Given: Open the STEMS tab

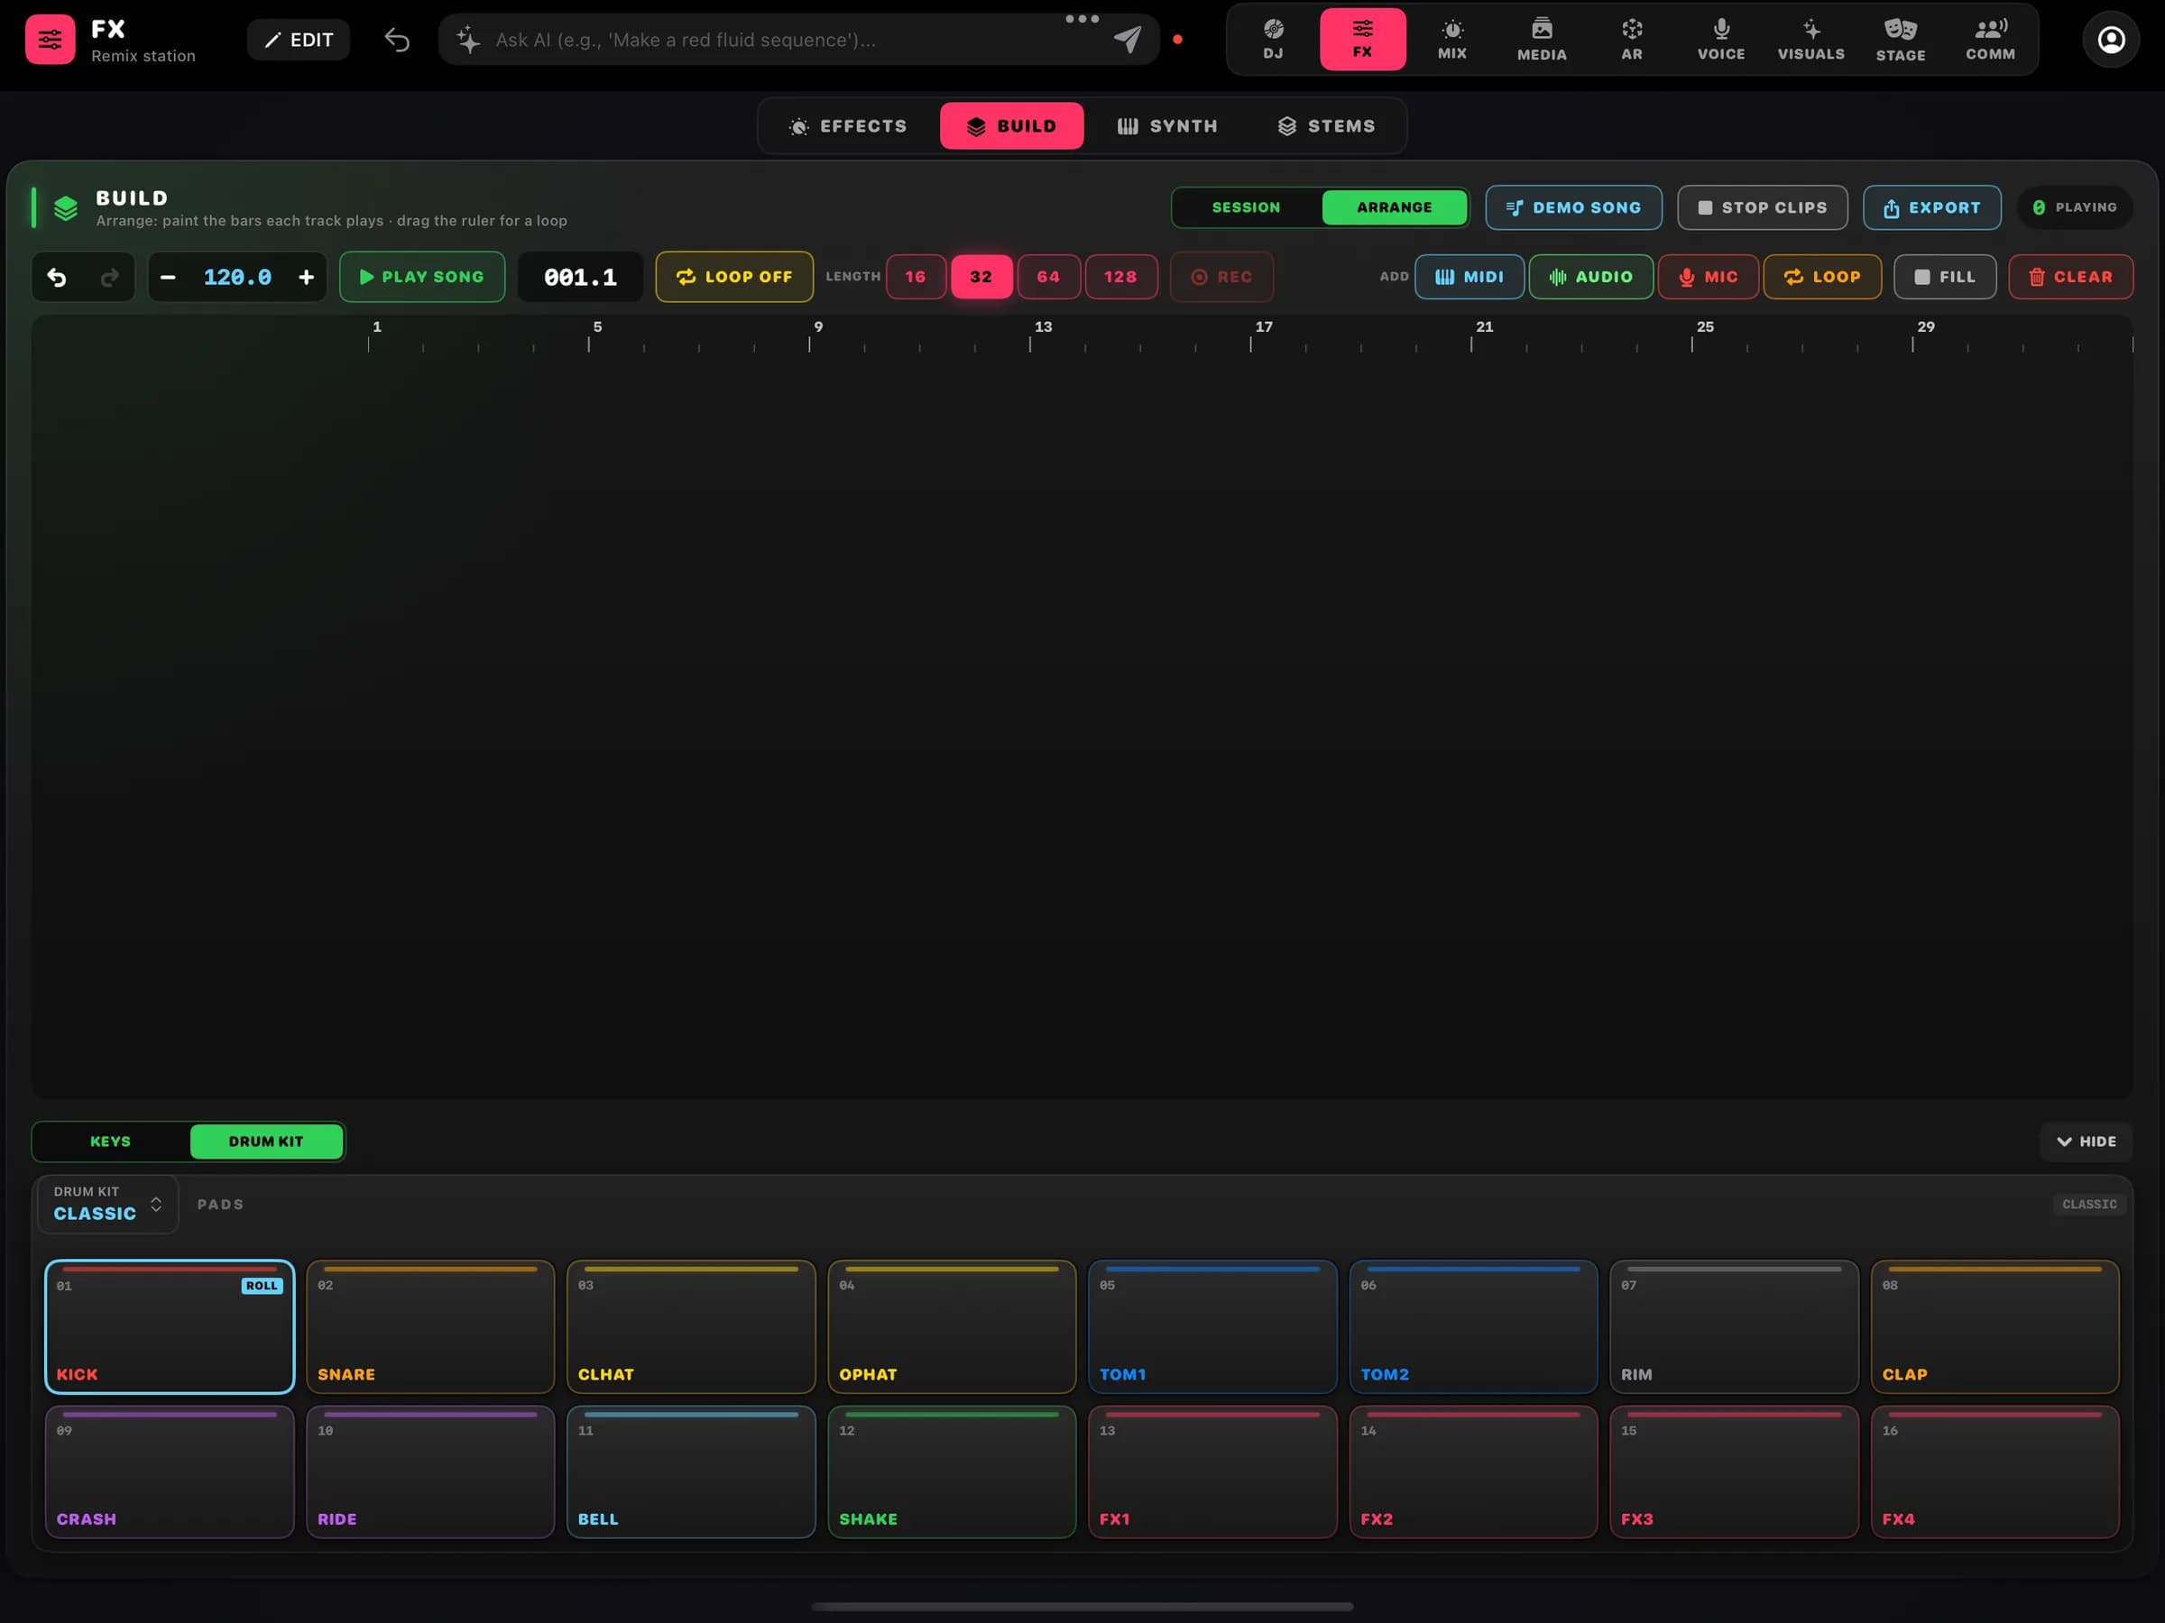Looking at the screenshot, I should [x=1326, y=126].
